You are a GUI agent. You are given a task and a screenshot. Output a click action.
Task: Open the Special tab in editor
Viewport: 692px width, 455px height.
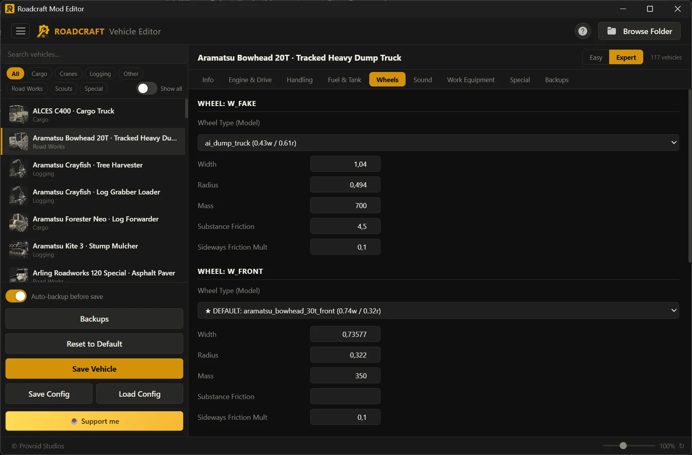[x=520, y=79]
